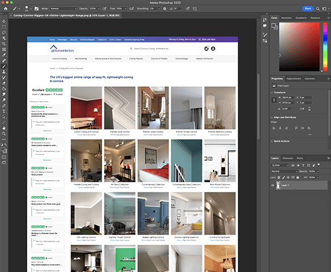331x272 pixels.
Task: Toggle visibility of Layer 1
Action: click(272, 186)
